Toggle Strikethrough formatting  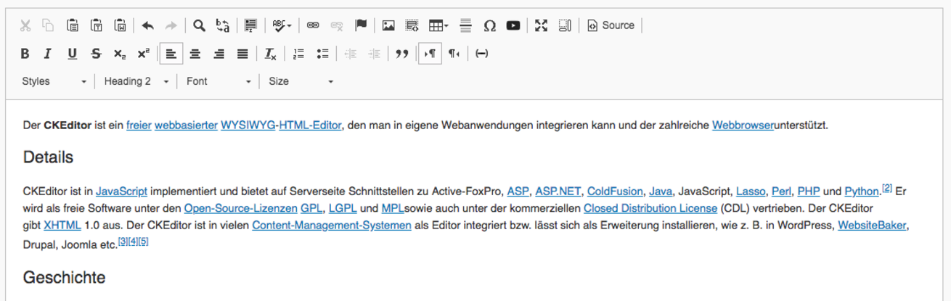coord(97,54)
